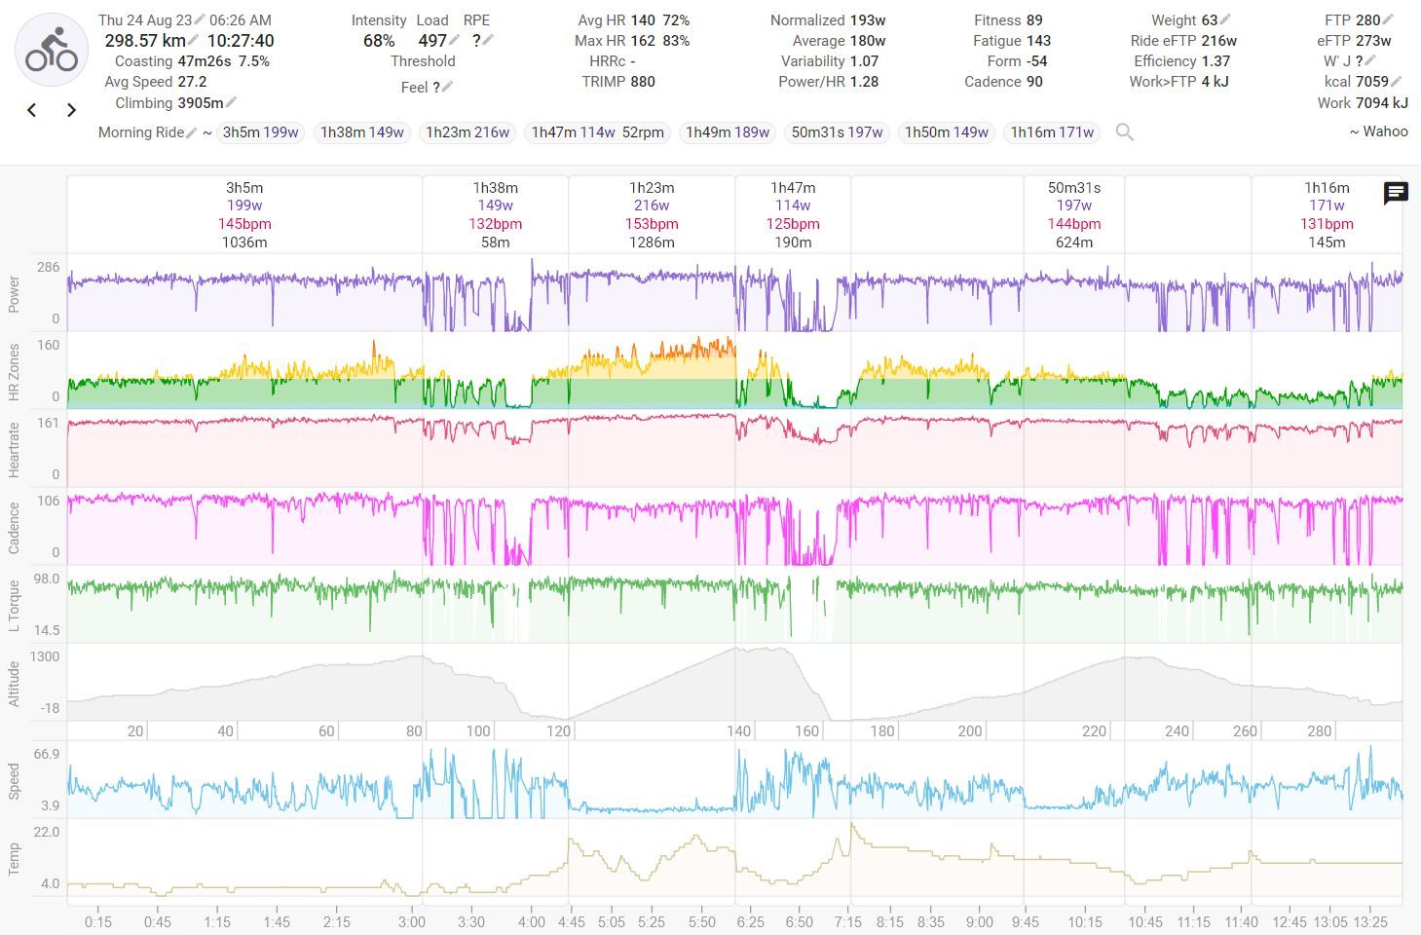Click the Thu 24 Aug 23 date text
Viewport: 1421px width, 935px height.
(x=144, y=19)
